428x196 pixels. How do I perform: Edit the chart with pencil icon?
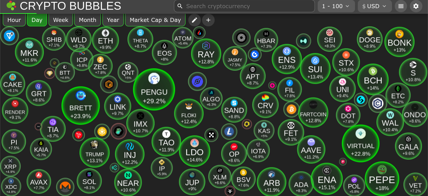[x=194, y=20]
